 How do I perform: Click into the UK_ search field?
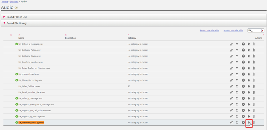(x=254, y=31)
